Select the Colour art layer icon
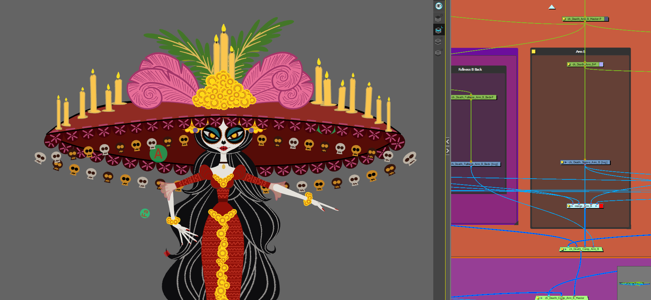The height and width of the screenshot is (300, 651). click(x=439, y=42)
